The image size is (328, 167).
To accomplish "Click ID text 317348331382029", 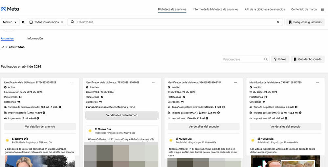I will point(46,83).
